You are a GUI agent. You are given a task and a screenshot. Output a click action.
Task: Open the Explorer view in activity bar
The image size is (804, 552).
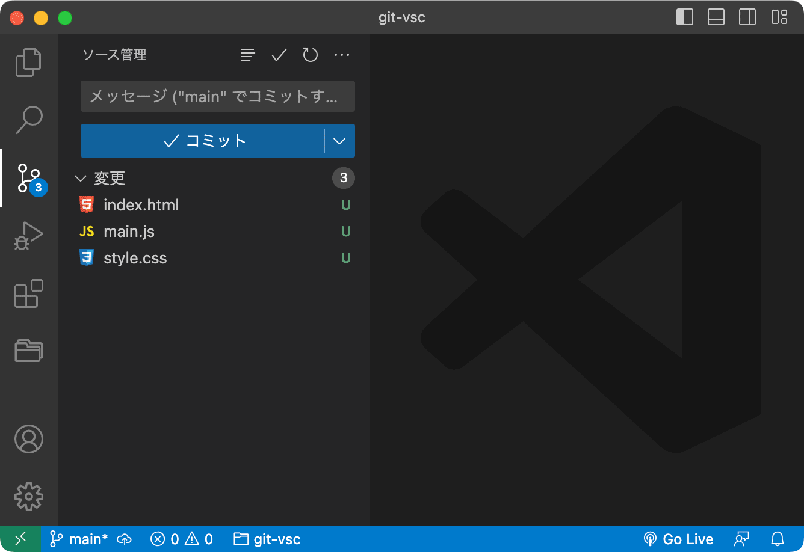[28, 63]
